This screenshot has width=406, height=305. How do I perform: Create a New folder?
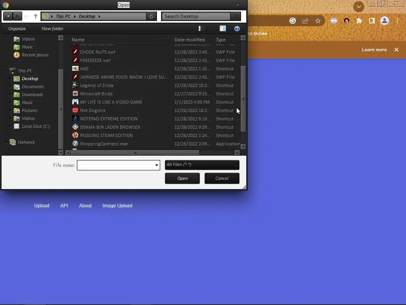(x=53, y=29)
